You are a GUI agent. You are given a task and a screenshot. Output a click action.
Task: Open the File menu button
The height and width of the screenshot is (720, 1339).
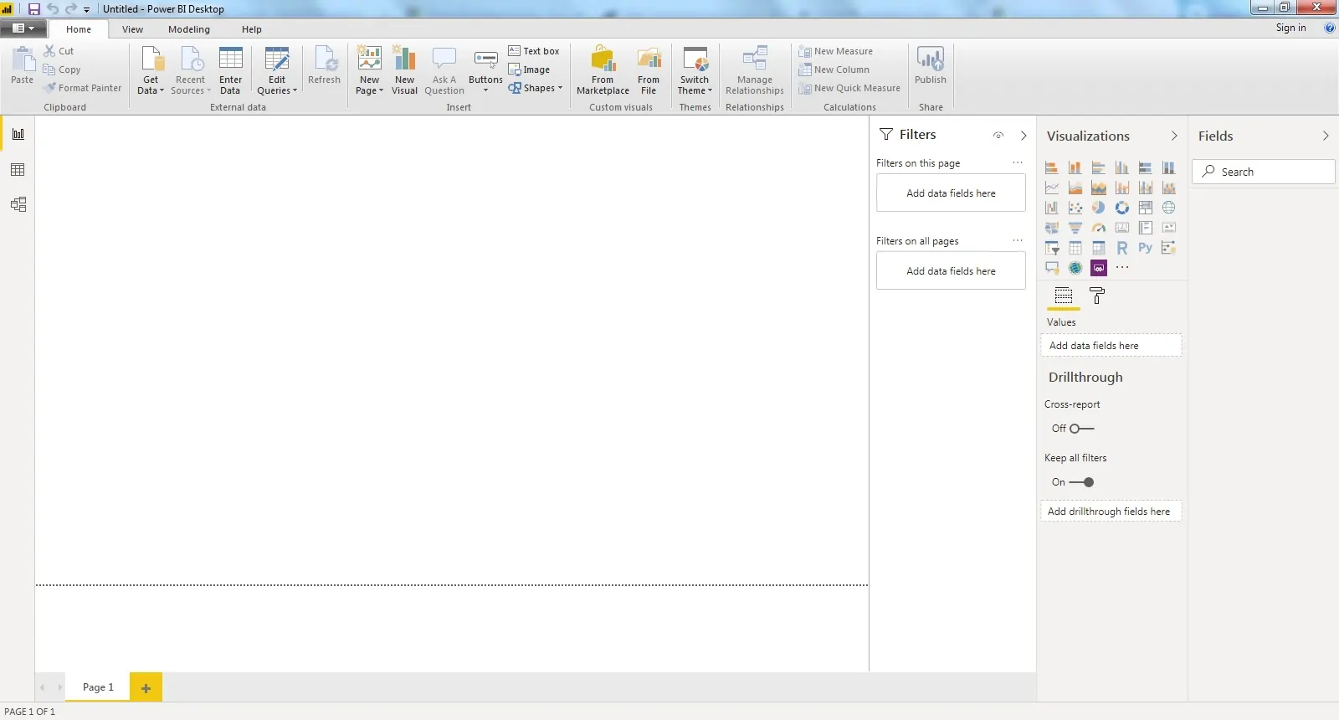(23, 28)
